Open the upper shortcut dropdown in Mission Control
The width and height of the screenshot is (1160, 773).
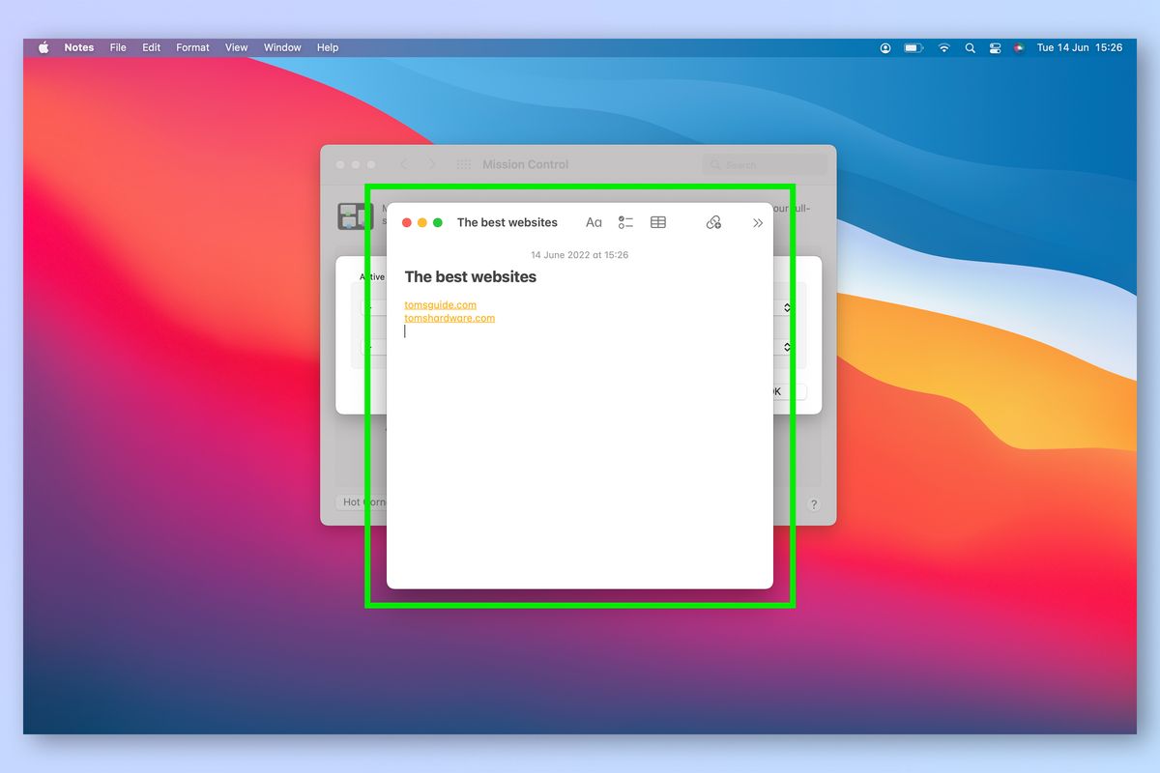[786, 307]
